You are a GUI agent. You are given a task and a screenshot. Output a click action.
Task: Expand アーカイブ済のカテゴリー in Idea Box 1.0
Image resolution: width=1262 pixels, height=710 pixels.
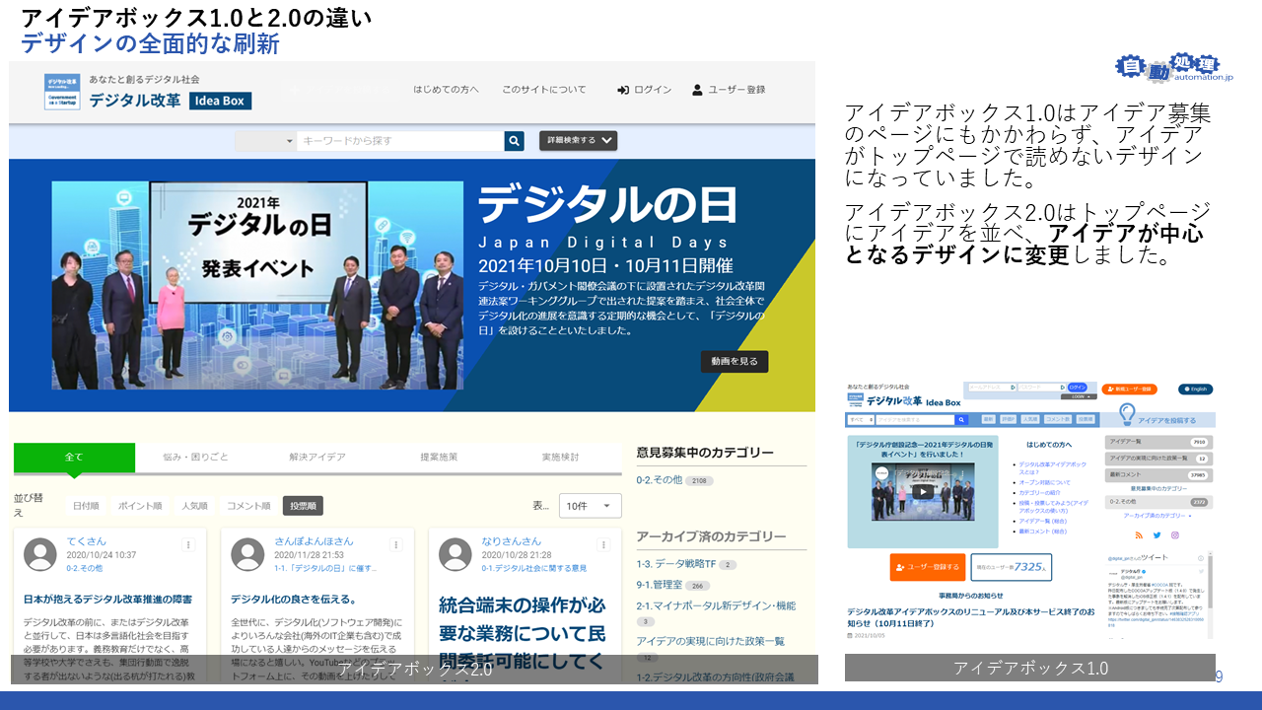tap(1158, 516)
